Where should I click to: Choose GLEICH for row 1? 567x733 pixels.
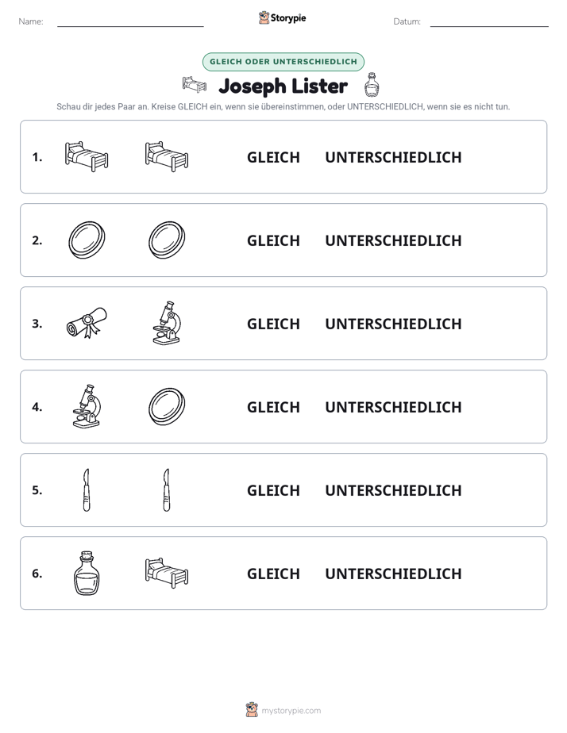coord(273,157)
